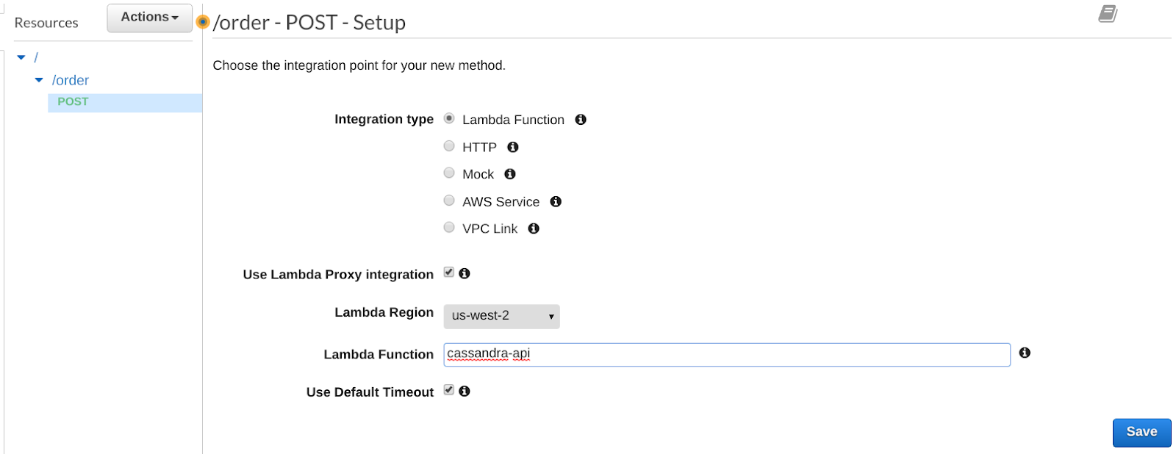Click info icon right of Lambda Function field
Image resolution: width=1176 pixels, height=454 pixels.
[1025, 353]
